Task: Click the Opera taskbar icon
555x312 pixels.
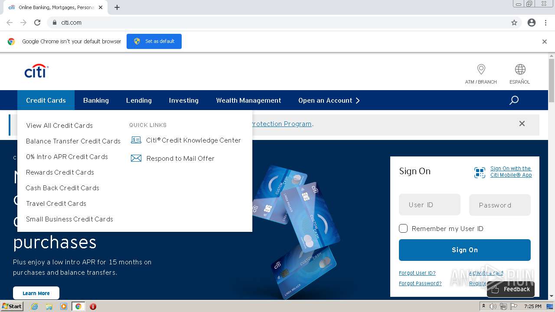Action: [93, 306]
